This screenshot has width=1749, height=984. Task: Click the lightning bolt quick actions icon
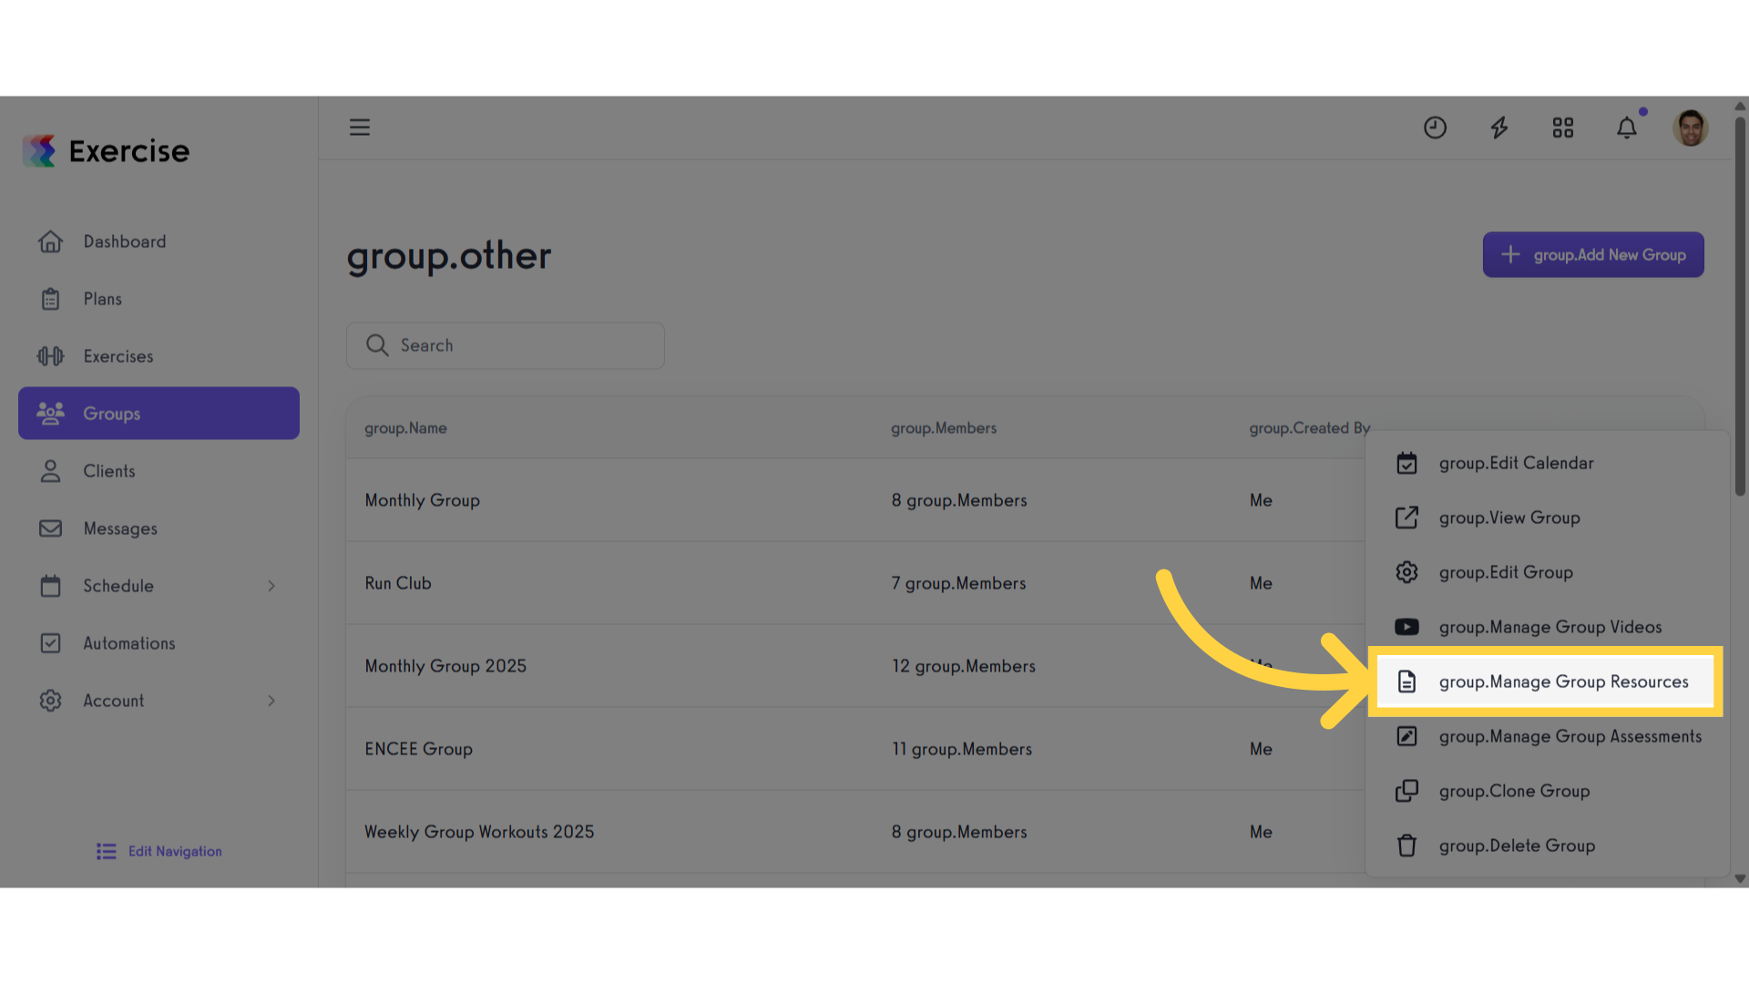coord(1499,128)
